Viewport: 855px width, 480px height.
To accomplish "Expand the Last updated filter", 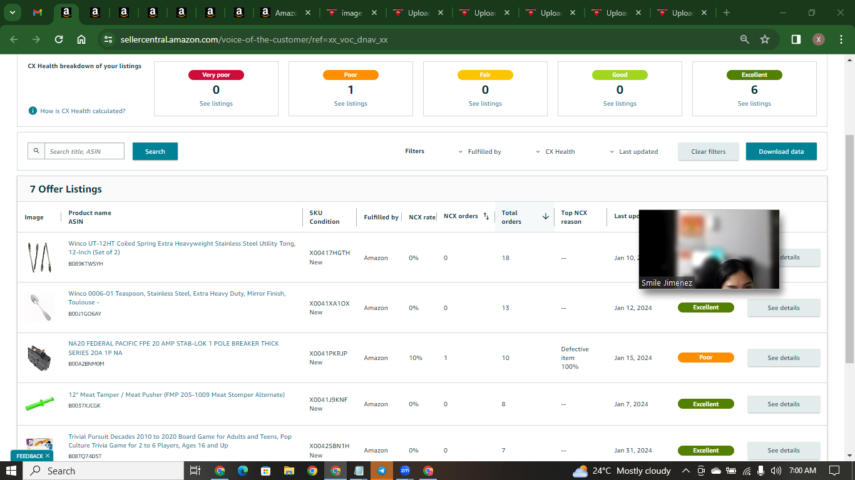I will tap(634, 151).
